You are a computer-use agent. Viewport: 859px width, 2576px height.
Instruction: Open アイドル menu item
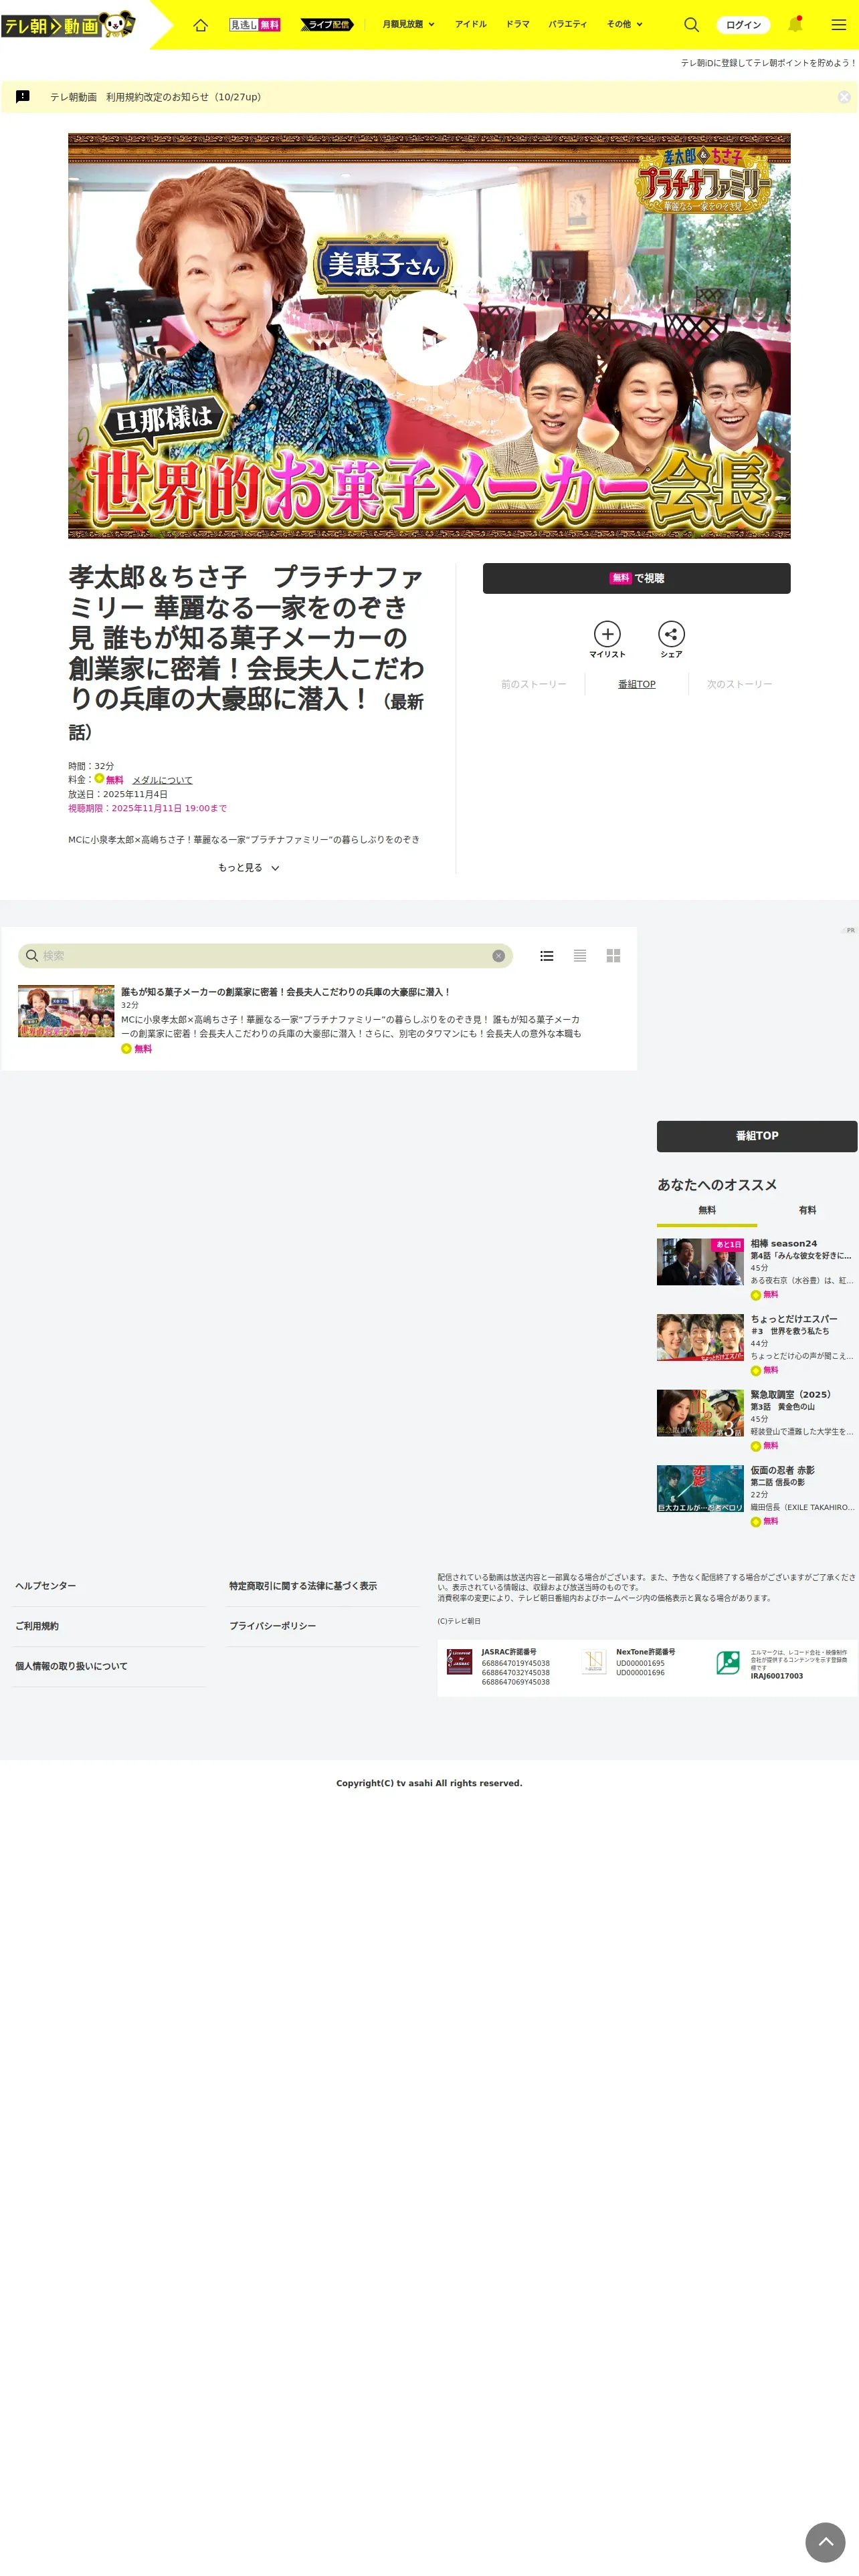coord(471,24)
